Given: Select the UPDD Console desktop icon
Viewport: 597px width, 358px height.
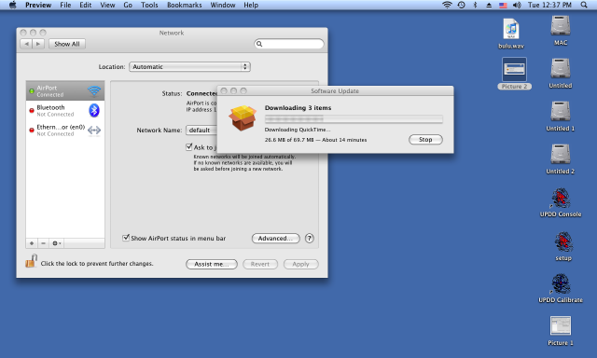Looking at the screenshot, I should (561, 202).
